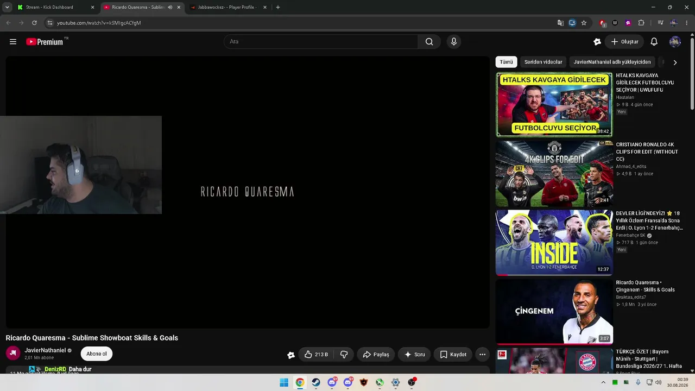View site information icon in address bar
Image resolution: width=695 pixels, height=391 pixels.
[x=49, y=23]
